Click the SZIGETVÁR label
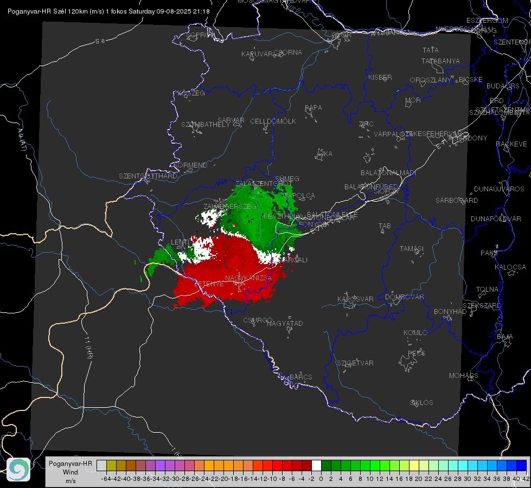This screenshot has width=531, height=488. (355, 363)
